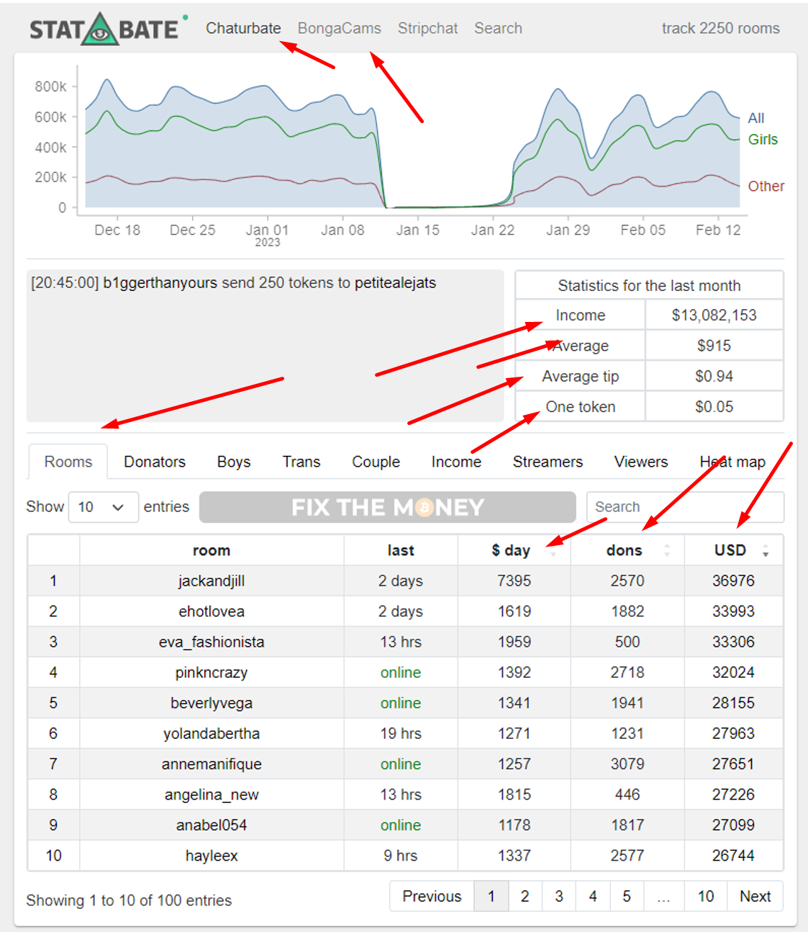The image size is (808, 932).
Task: Expand the Show entries dropdown
Action: (103, 507)
